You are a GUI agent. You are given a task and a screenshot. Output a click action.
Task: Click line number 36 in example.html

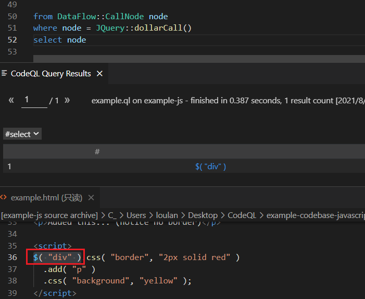click(12, 257)
